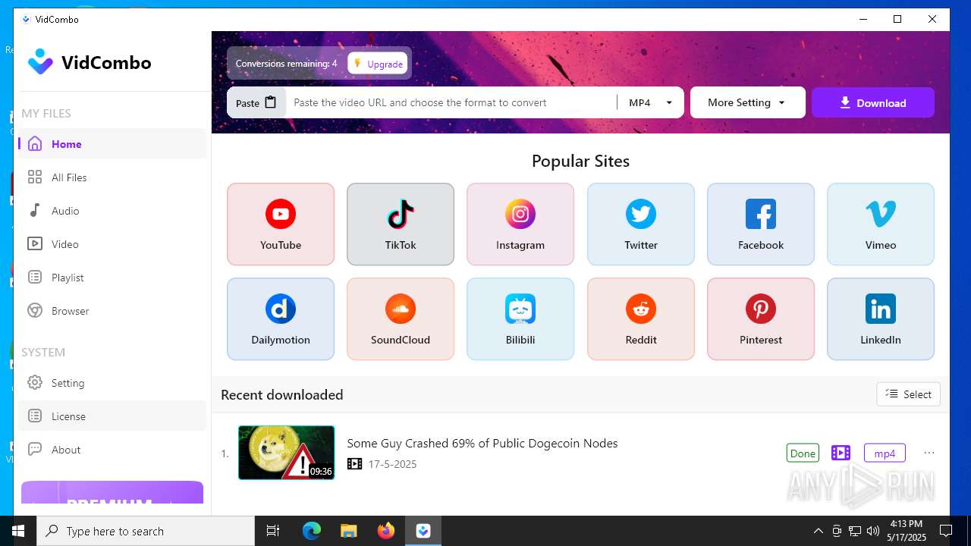The image size is (971, 546).
Task: Open the Twitter site card
Action: 641,224
